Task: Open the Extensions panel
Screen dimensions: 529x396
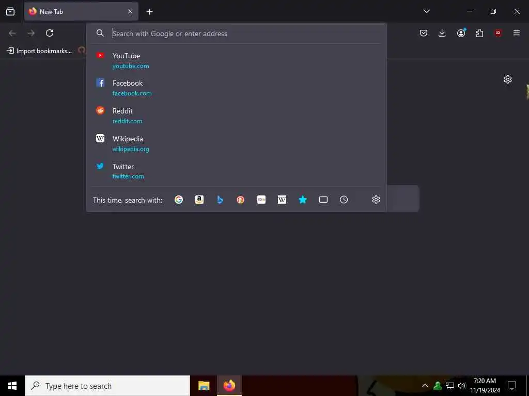Action: coord(479,33)
